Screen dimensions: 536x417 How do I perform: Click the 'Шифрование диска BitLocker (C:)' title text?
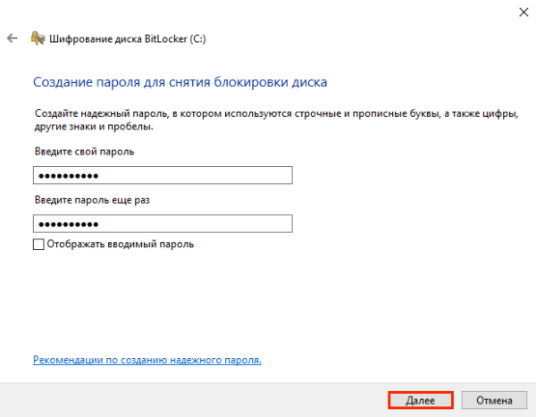click(x=130, y=39)
